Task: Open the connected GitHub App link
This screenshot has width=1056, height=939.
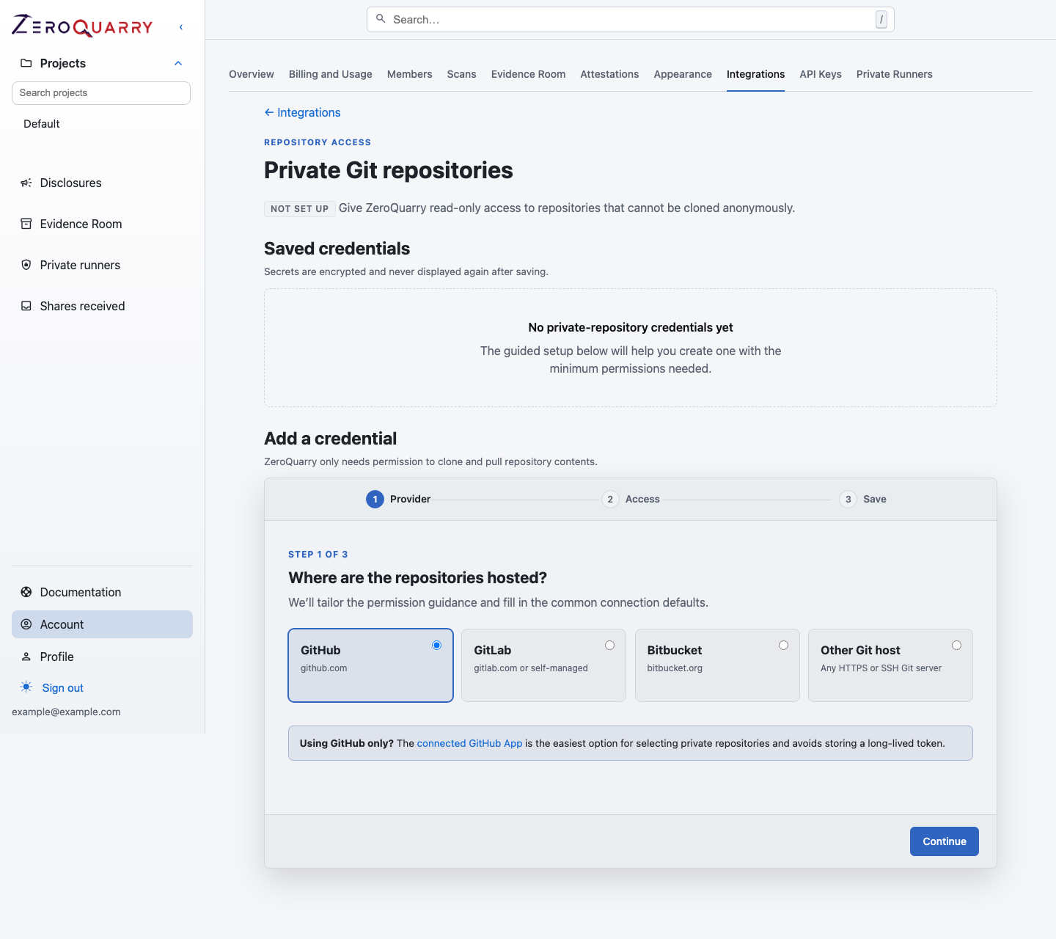Action: [x=469, y=743]
